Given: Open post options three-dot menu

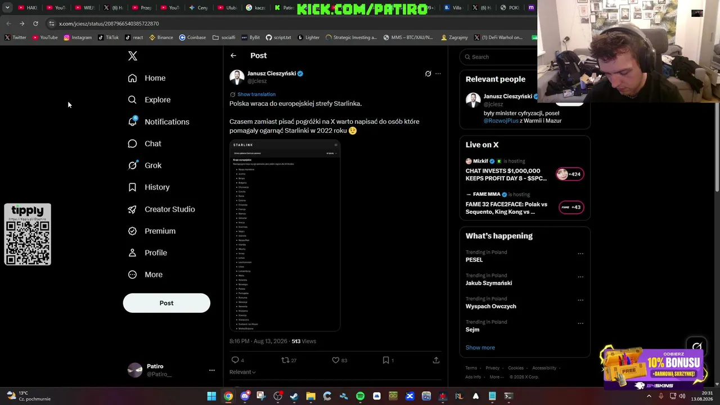Looking at the screenshot, I should tap(438, 74).
